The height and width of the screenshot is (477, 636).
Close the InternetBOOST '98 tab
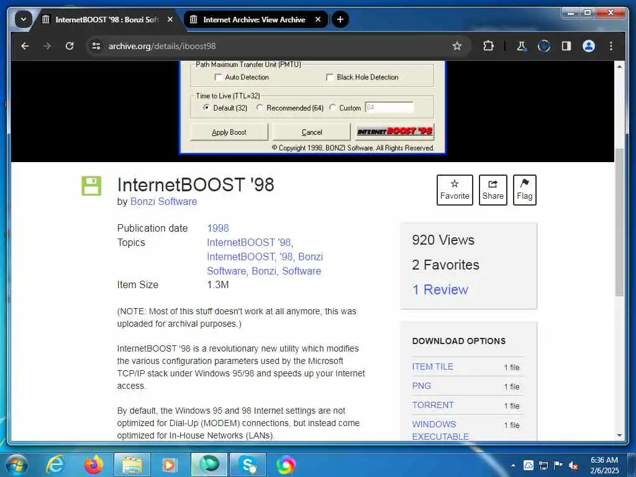pos(170,19)
